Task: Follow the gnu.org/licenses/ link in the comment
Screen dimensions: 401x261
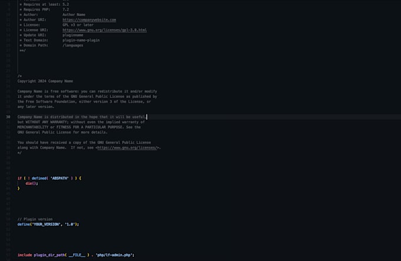Action: click(127, 148)
